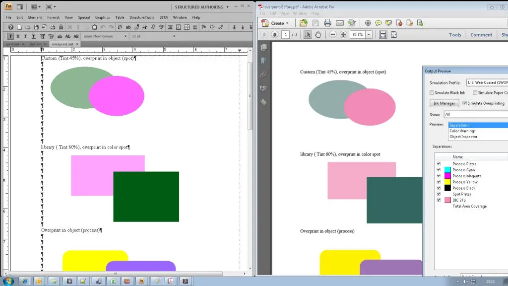Click the Print icon in Acrobat toolbar
The image size is (508, 286).
point(327,23)
